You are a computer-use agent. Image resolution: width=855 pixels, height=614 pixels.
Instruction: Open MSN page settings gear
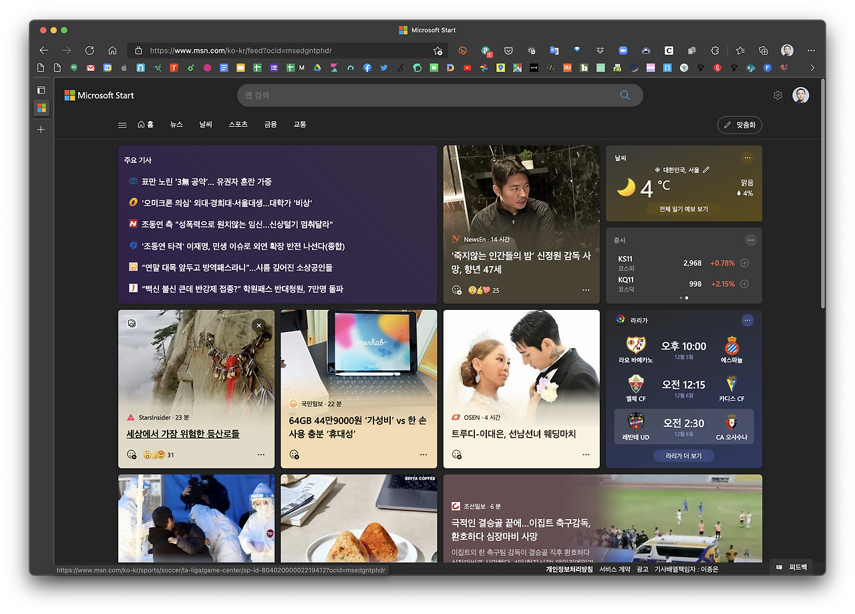pos(778,96)
